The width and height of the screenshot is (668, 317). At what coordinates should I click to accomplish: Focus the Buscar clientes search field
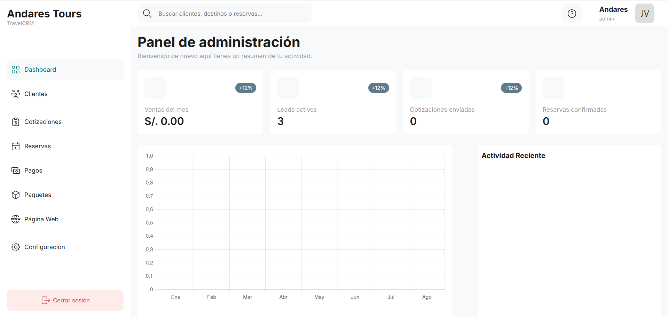pyautogui.click(x=225, y=14)
